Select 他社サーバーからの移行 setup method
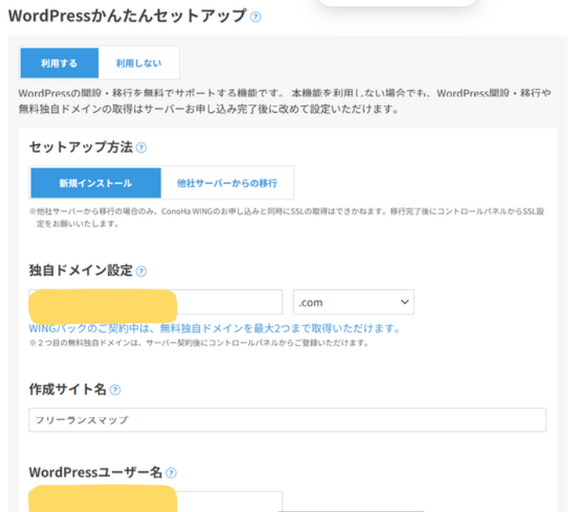This screenshot has width=583, height=512. (x=227, y=183)
